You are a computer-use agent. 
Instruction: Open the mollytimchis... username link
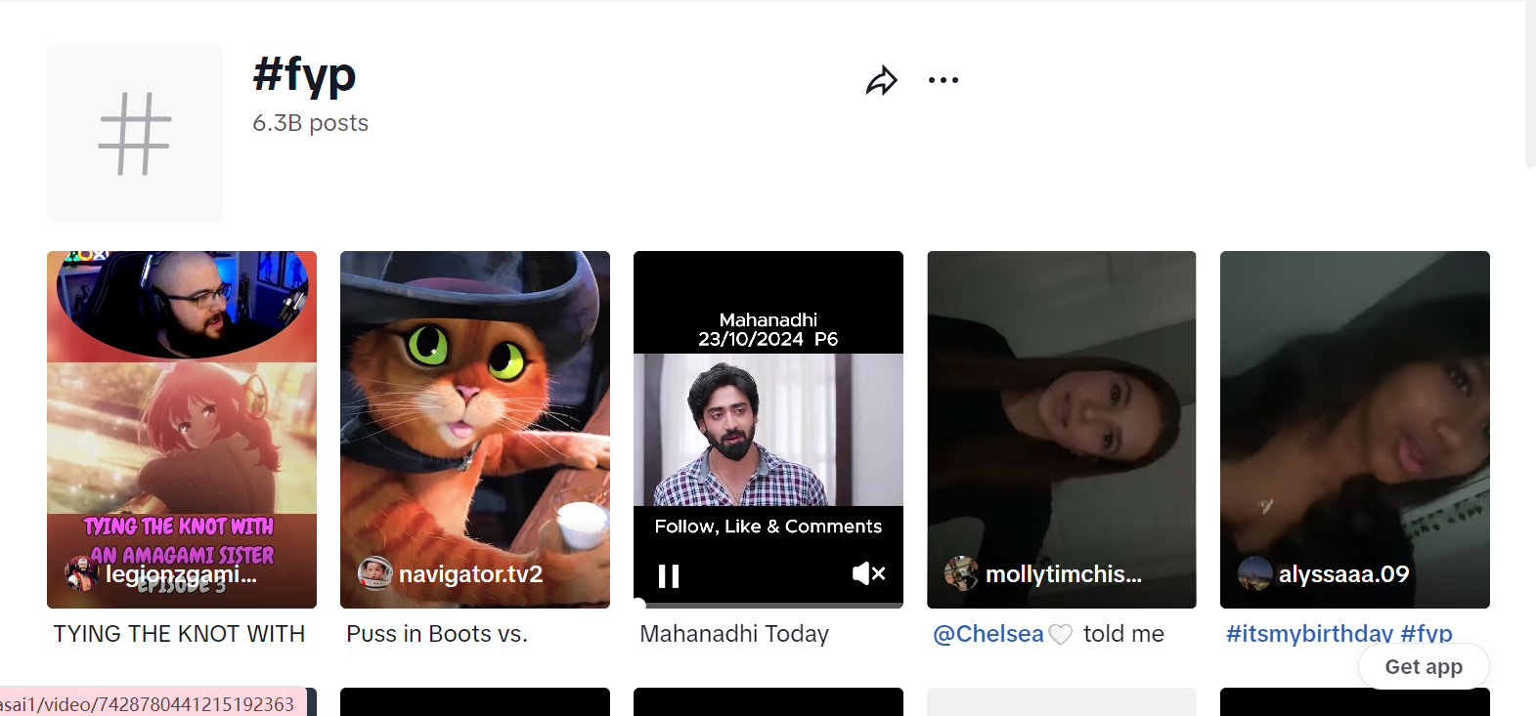1063,574
